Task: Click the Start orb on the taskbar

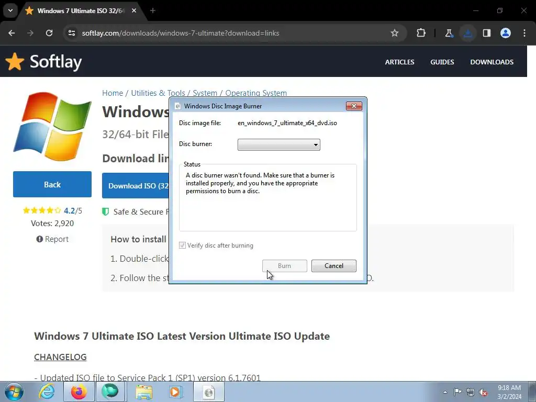Action: (x=14, y=392)
